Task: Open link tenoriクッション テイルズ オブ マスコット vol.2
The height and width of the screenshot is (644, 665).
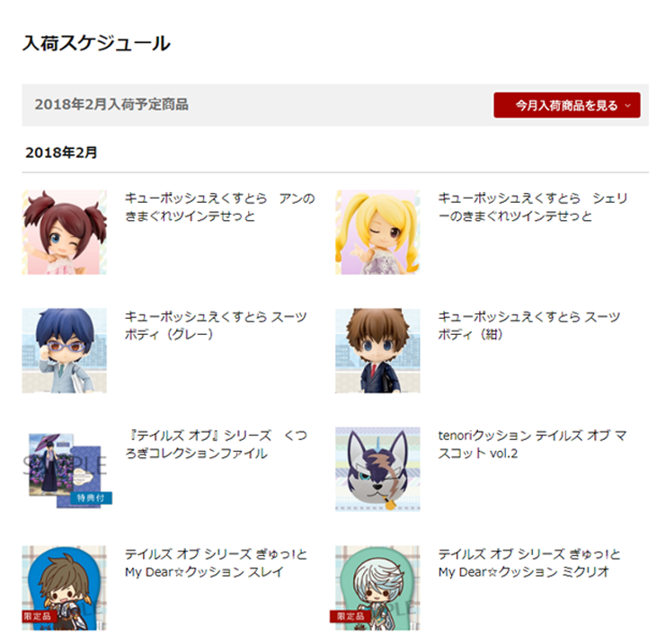Action: click(x=532, y=444)
